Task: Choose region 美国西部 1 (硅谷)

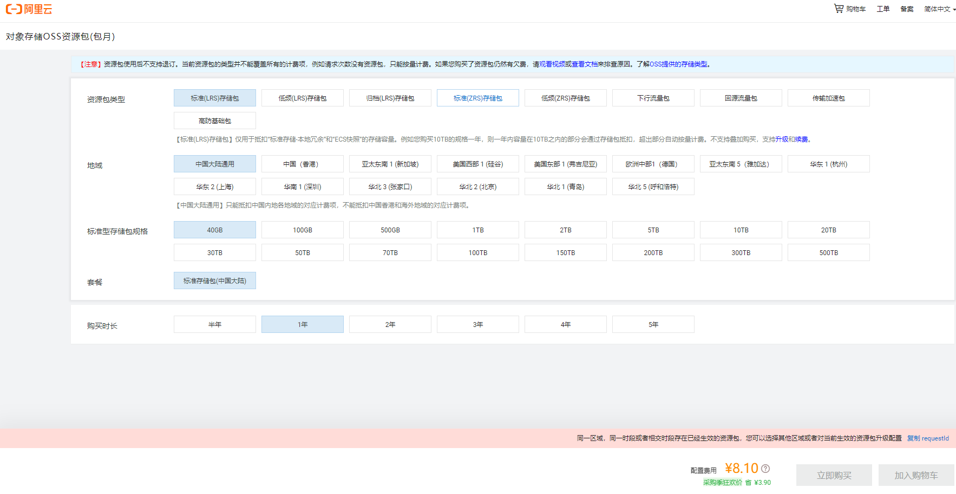Action: coord(478,164)
